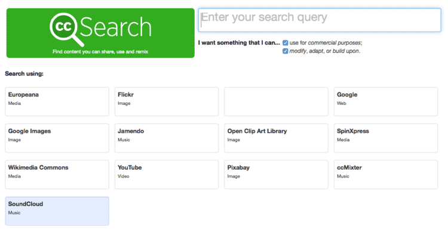Click the 'use for commercial purposes' label text

click(x=326, y=43)
